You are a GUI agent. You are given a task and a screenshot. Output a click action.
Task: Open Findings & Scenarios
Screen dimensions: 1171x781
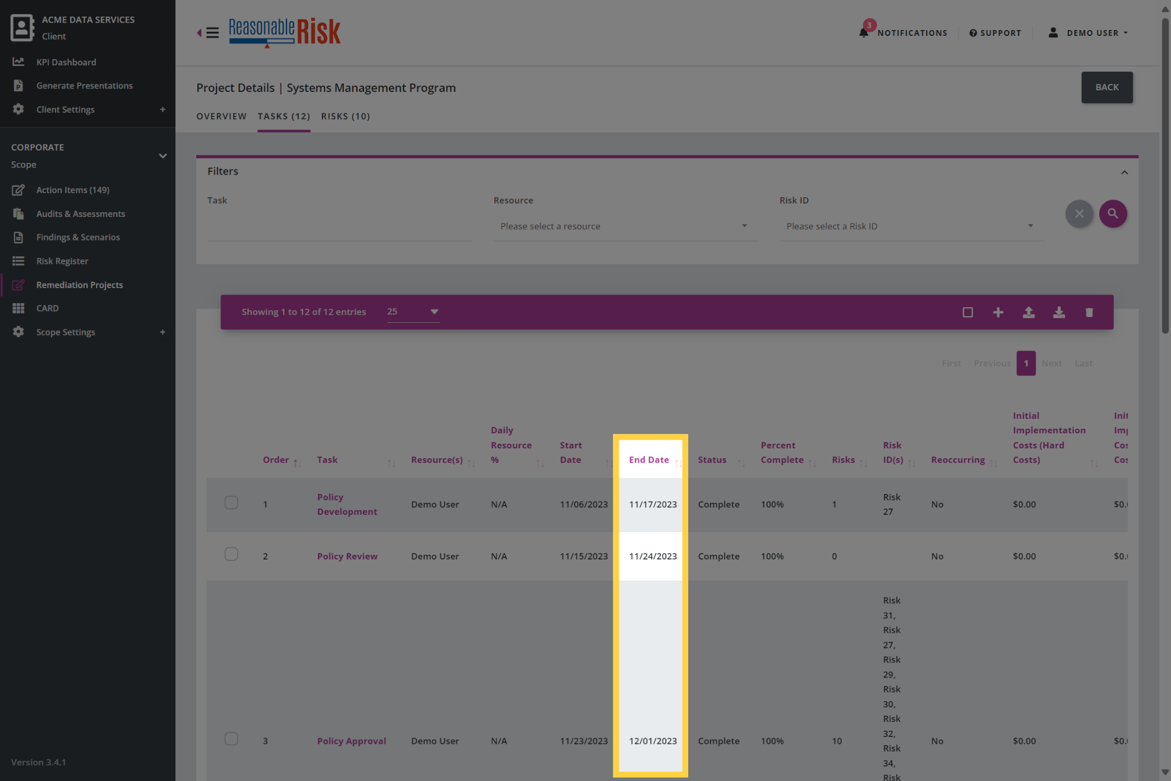78,237
